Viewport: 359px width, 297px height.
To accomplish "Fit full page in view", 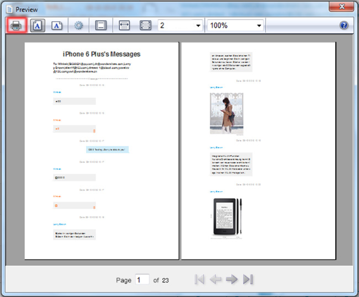I will click(x=145, y=26).
